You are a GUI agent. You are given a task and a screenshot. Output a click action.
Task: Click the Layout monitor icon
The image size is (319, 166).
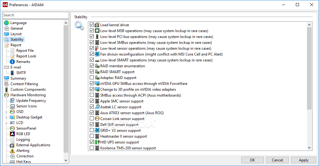click(6, 34)
